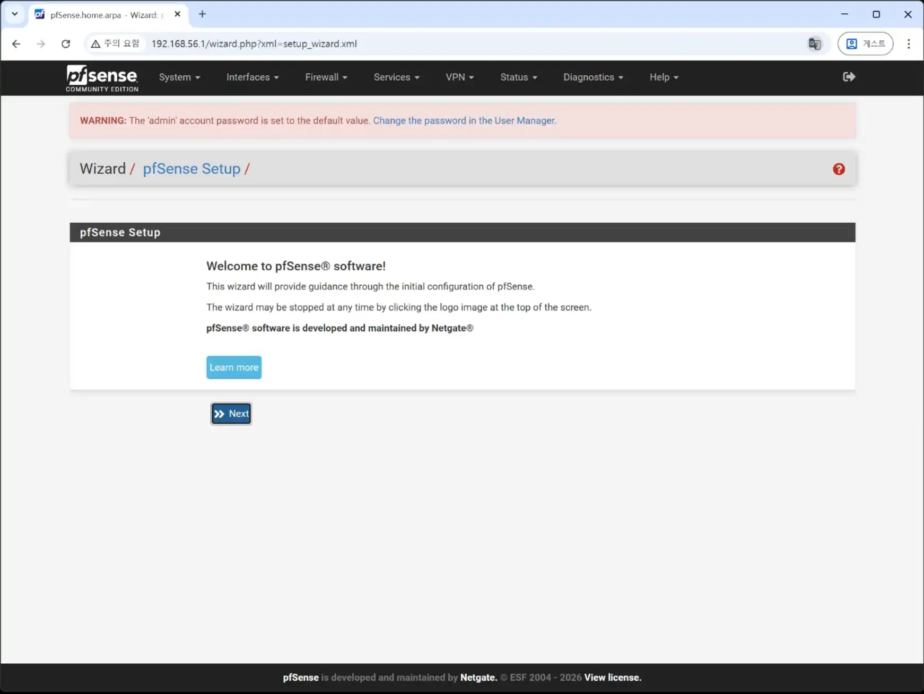Open the Services menu
Viewport: 924px width, 694px height.
(x=396, y=77)
